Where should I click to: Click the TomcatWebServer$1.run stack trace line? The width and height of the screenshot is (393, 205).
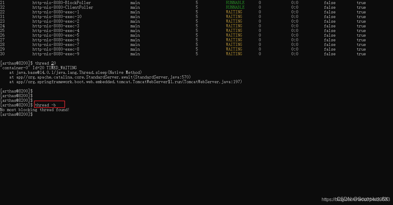pyautogui.click(x=126, y=82)
